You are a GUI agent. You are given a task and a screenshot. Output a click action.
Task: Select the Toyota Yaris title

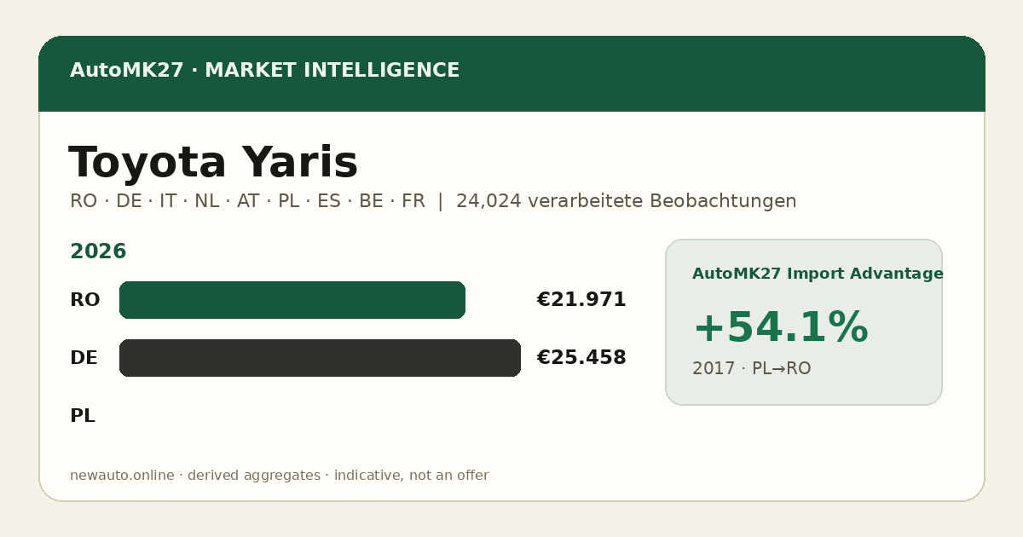tap(213, 162)
